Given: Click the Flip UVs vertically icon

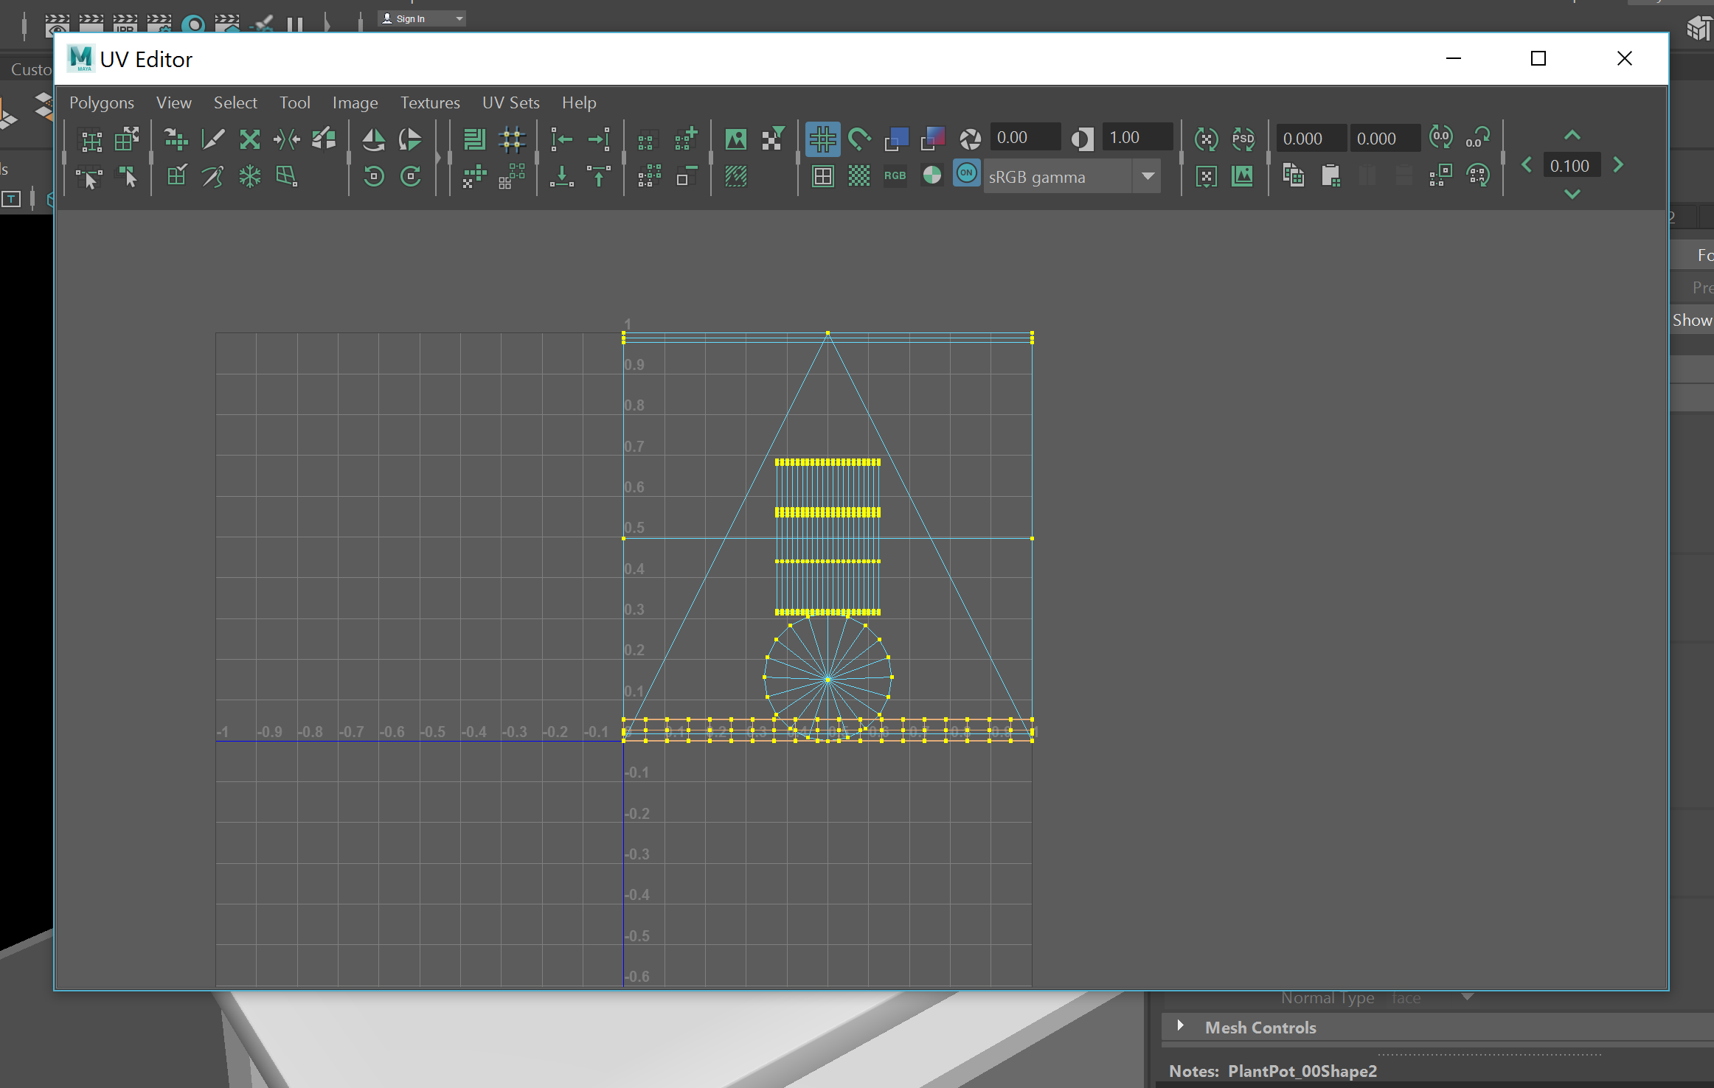Looking at the screenshot, I should tap(410, 139).
